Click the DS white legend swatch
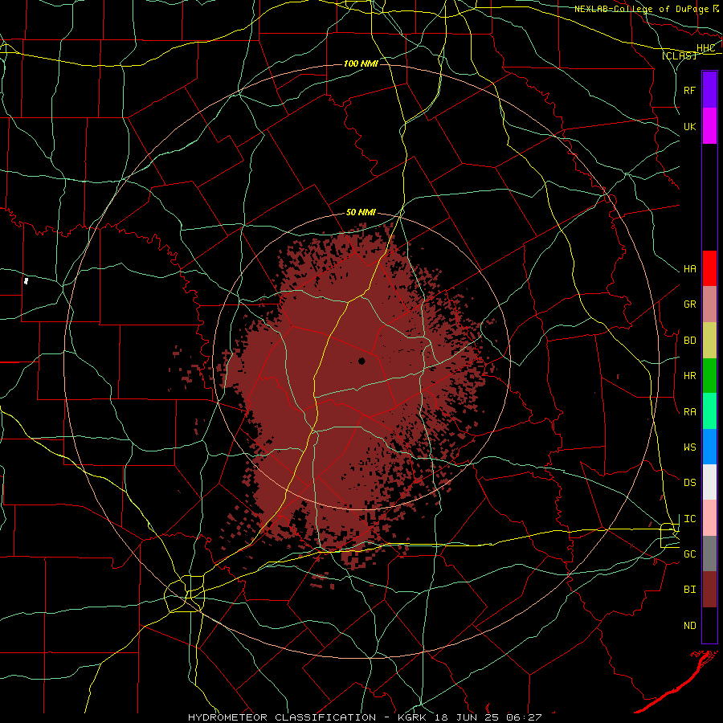The height and width of the screenshot is (723, 723). [709, 482]
